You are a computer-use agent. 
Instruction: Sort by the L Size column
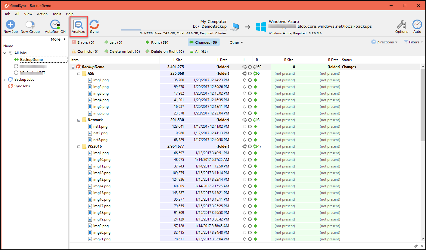172,60
